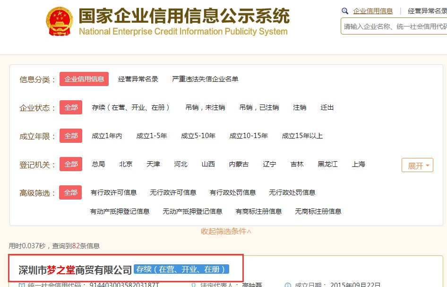Collapse filters with 收起筛选条件
This screenshot has height=287, width=447.
tap(223, 232)
